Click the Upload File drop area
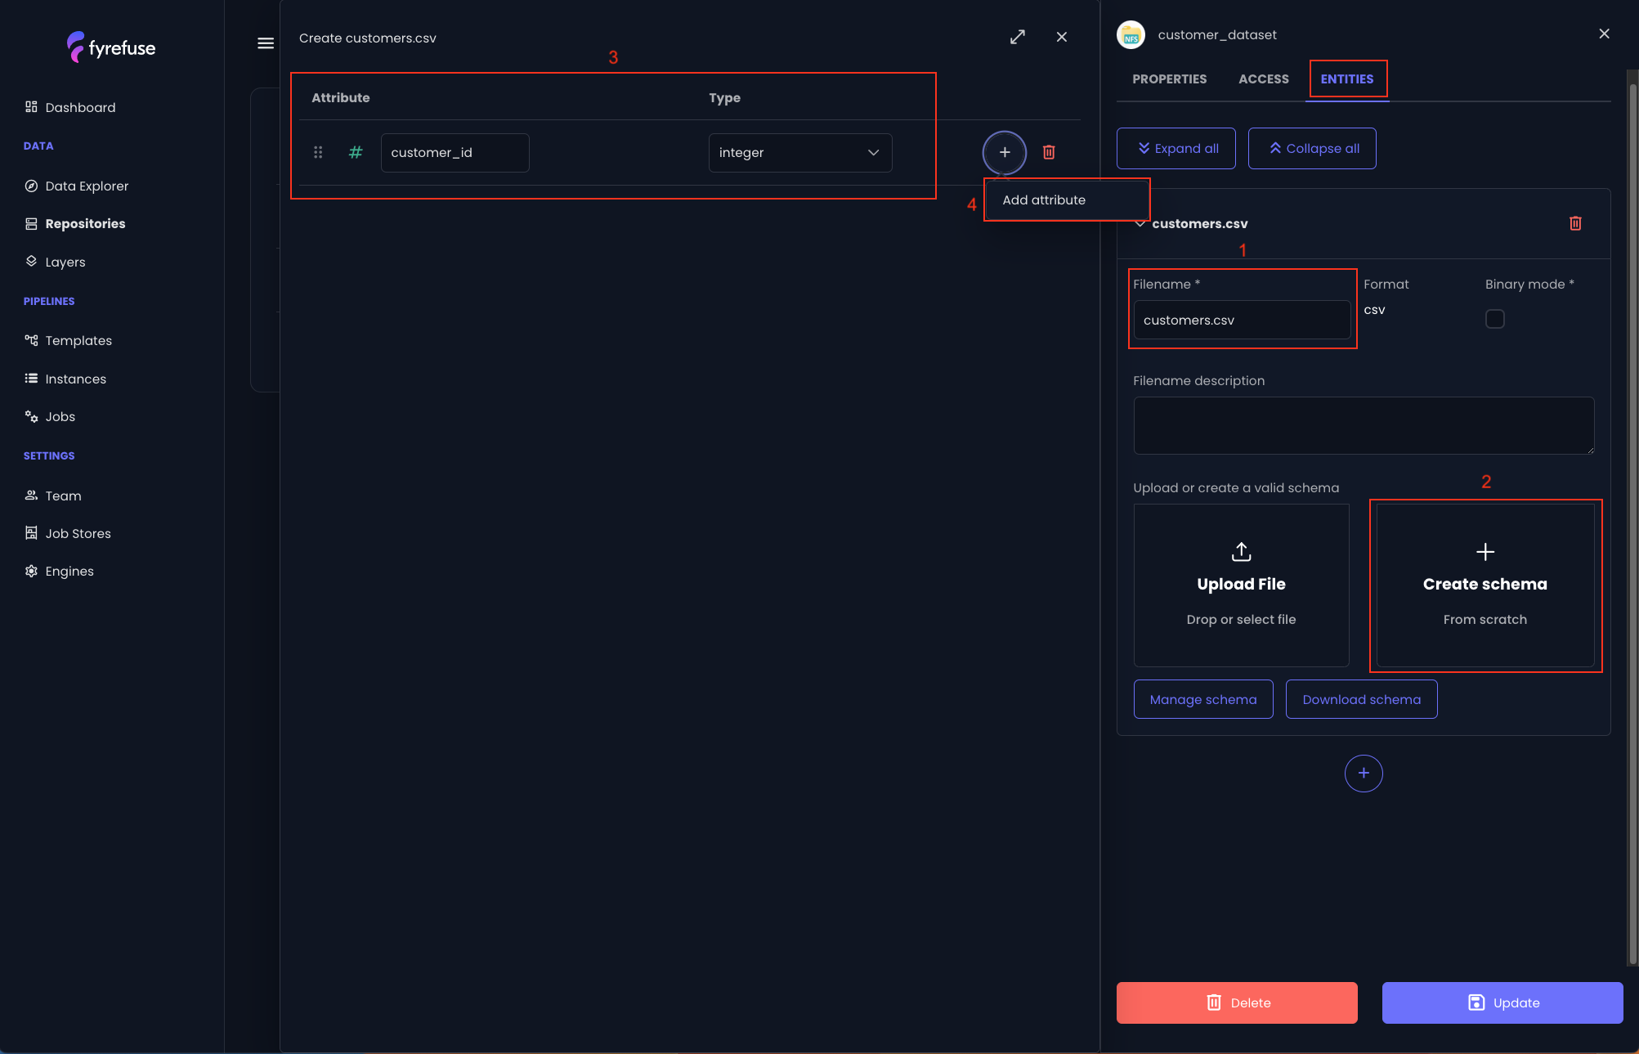 click(1241, 585)
